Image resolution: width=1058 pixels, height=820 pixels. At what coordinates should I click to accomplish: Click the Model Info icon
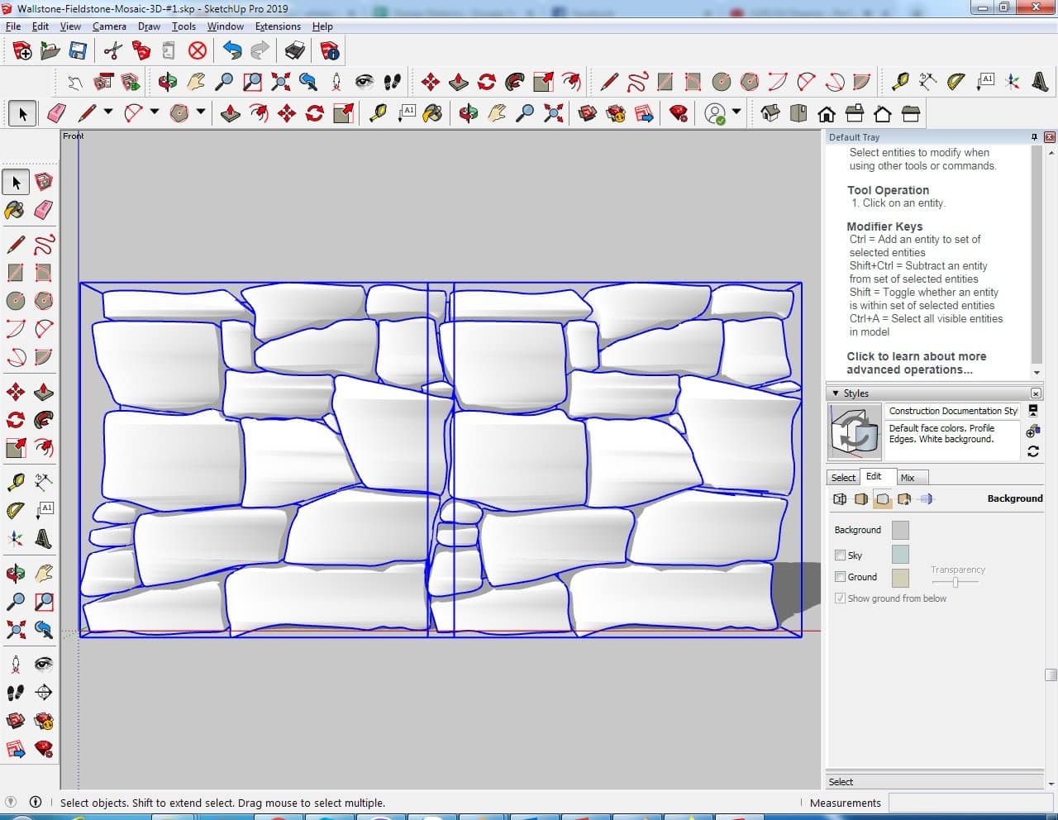click(330, 51)
